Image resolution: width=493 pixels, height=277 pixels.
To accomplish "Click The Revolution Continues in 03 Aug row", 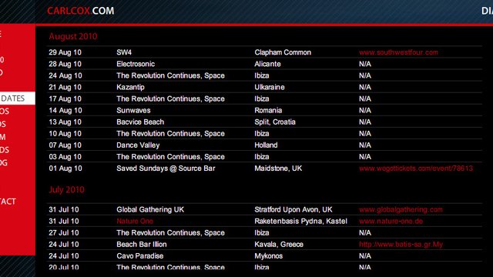I will click(x=170, y=157).
